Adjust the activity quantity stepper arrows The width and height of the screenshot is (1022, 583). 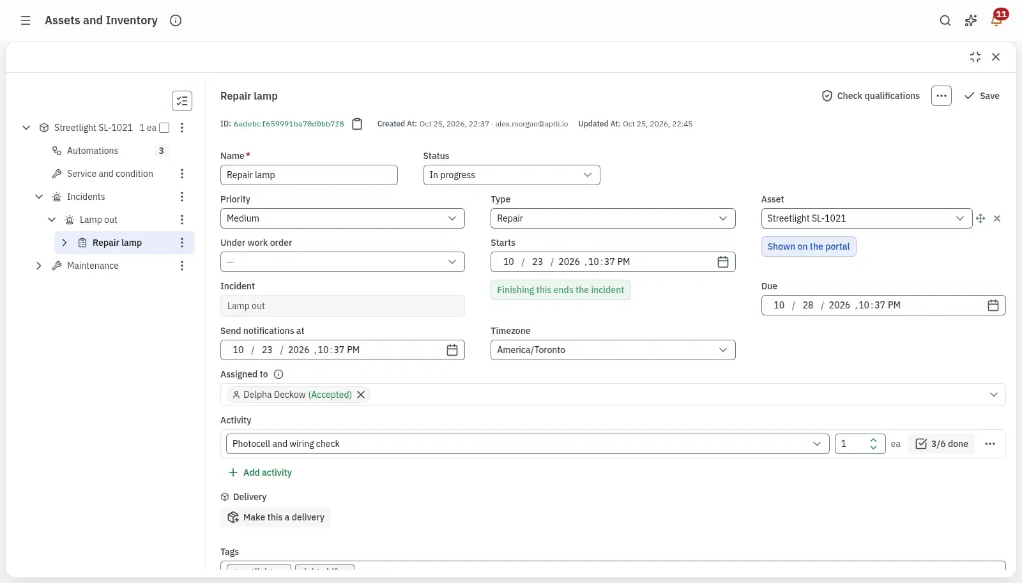coord(873,444)
